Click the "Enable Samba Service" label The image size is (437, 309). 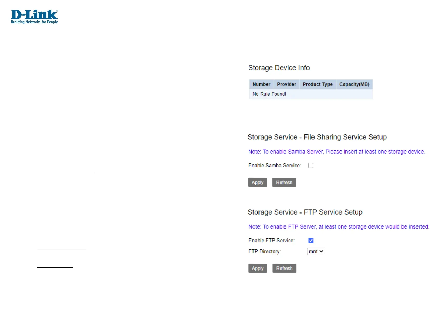tap(275, 166)
